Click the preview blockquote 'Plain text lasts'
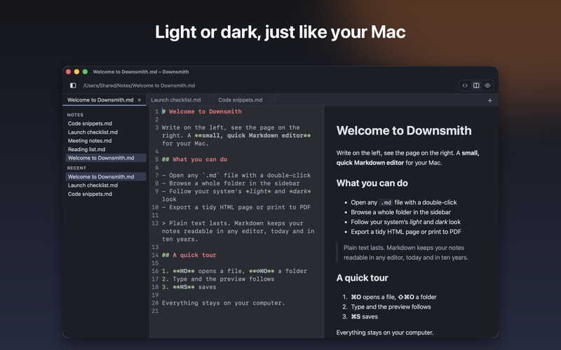The height and width of the screenshot is (350, 561). tap(406, 253)
